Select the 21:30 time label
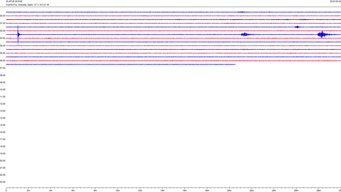The height and width of the screenshot is (192, 341). click(2, 168)
